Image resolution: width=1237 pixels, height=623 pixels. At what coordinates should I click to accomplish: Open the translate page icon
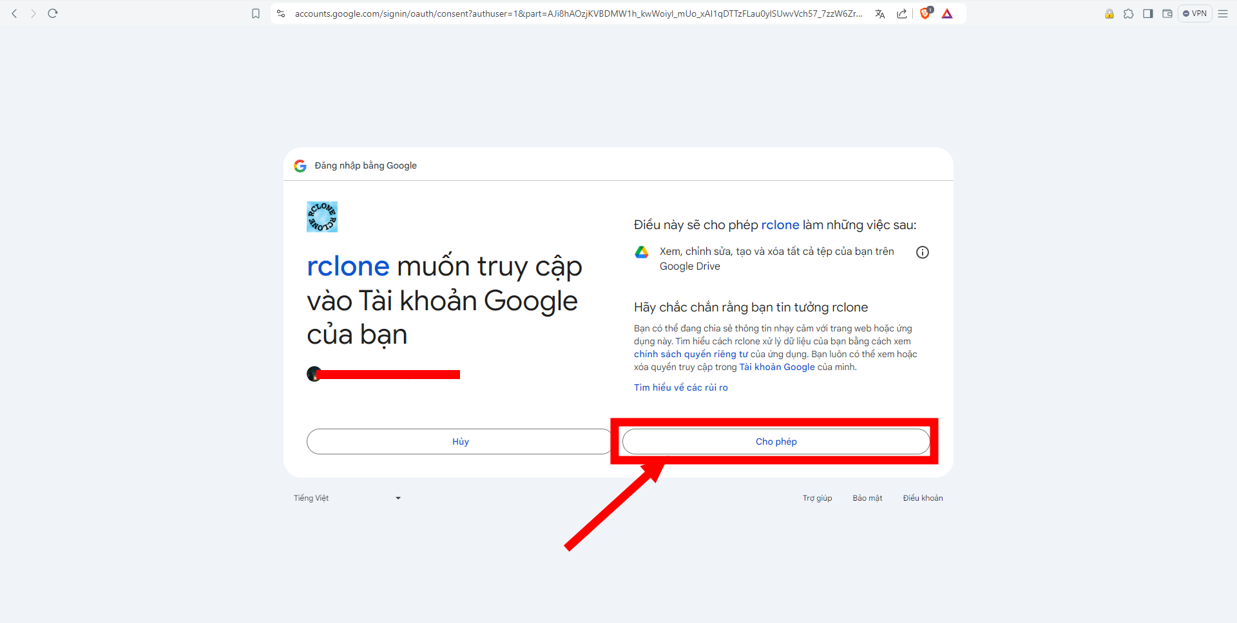point(880,14)
